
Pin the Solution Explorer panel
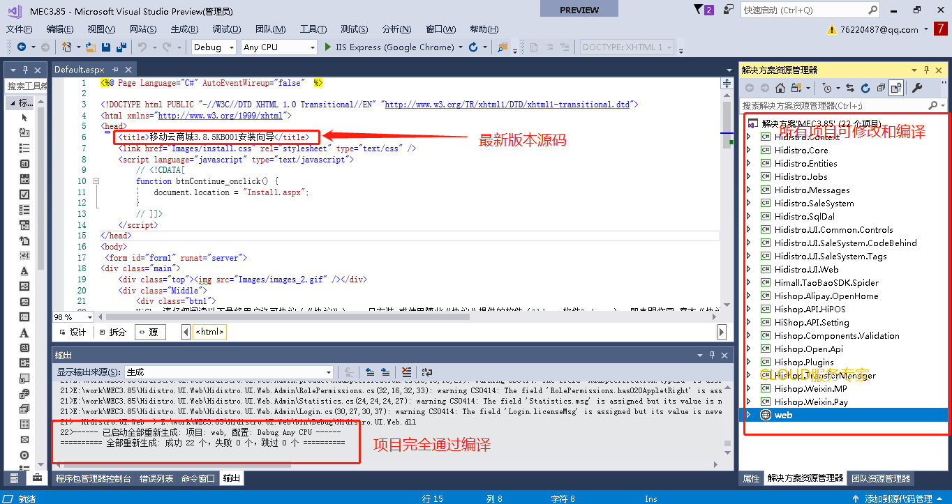point(927,70)
